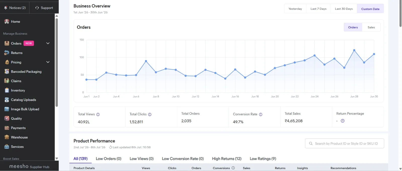Click the Services icon in sidebar

click(7, 147)
